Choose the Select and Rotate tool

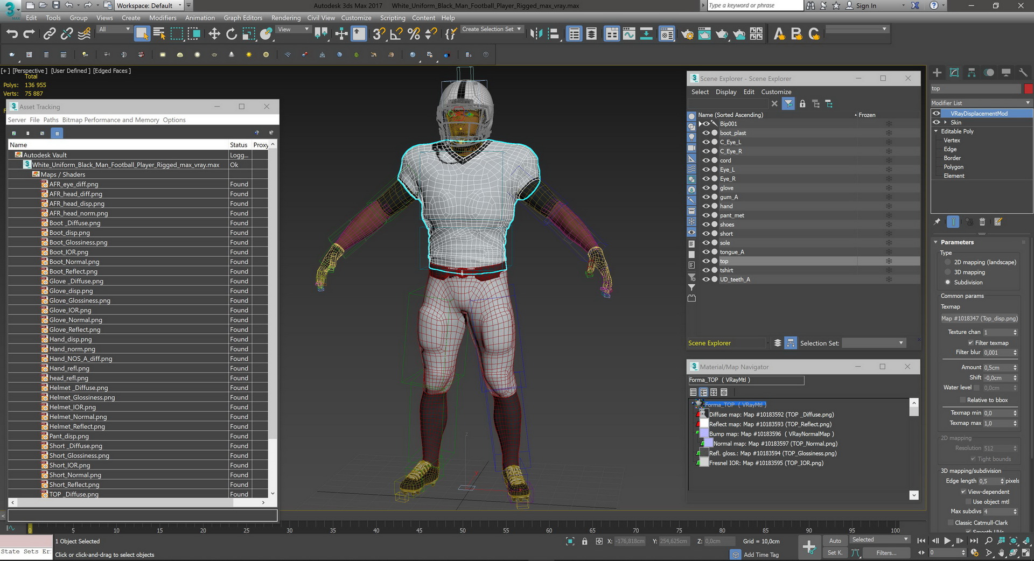click(232, 34)
